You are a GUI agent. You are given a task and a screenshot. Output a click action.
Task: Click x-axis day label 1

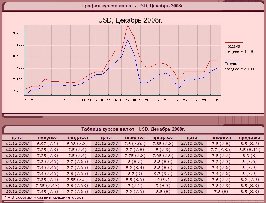pos(26,100)
